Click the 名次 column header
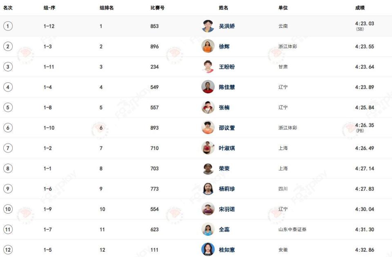This screenshot has width=392, height=257. coord(8,8)
